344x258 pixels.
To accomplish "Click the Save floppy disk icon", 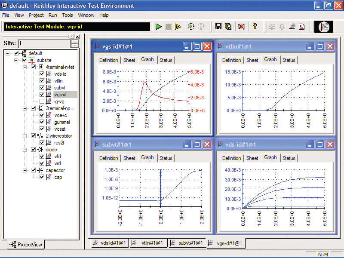I will point(218,27).
